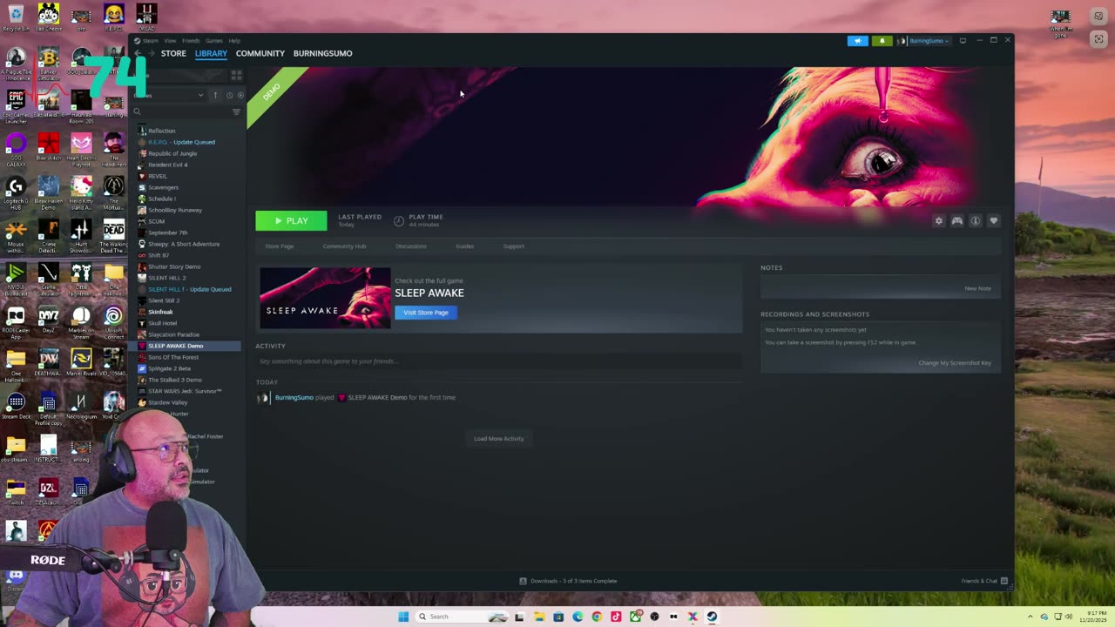Click the sort ascending arrow icon
1115x627 pixels.
click(x=215, y=95)
